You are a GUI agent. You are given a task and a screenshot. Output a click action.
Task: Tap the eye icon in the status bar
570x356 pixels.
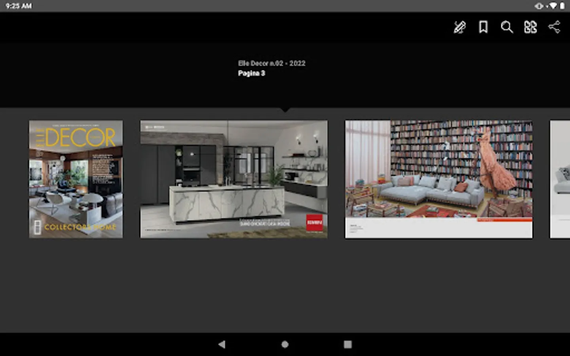539,6
